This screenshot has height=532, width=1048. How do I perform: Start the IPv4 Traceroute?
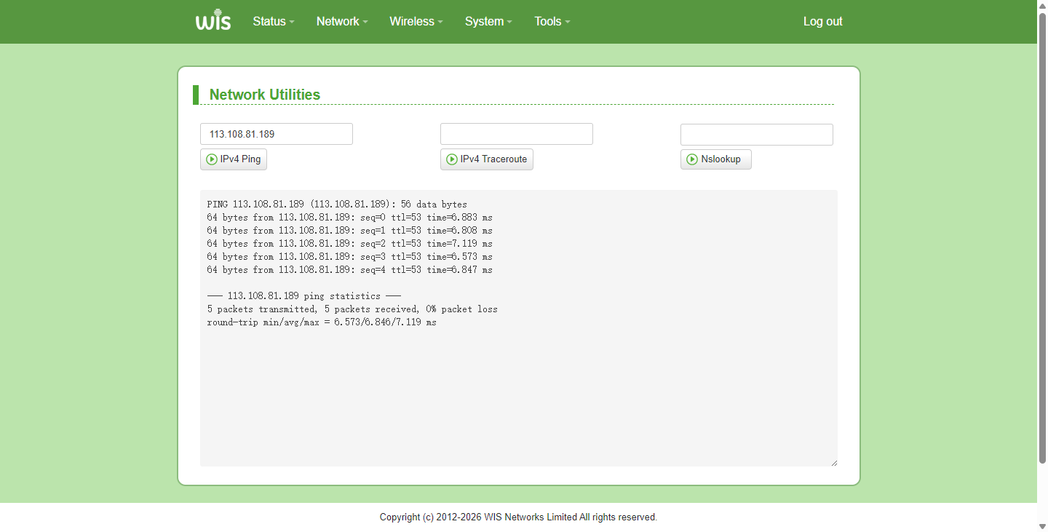coord(487,159)
